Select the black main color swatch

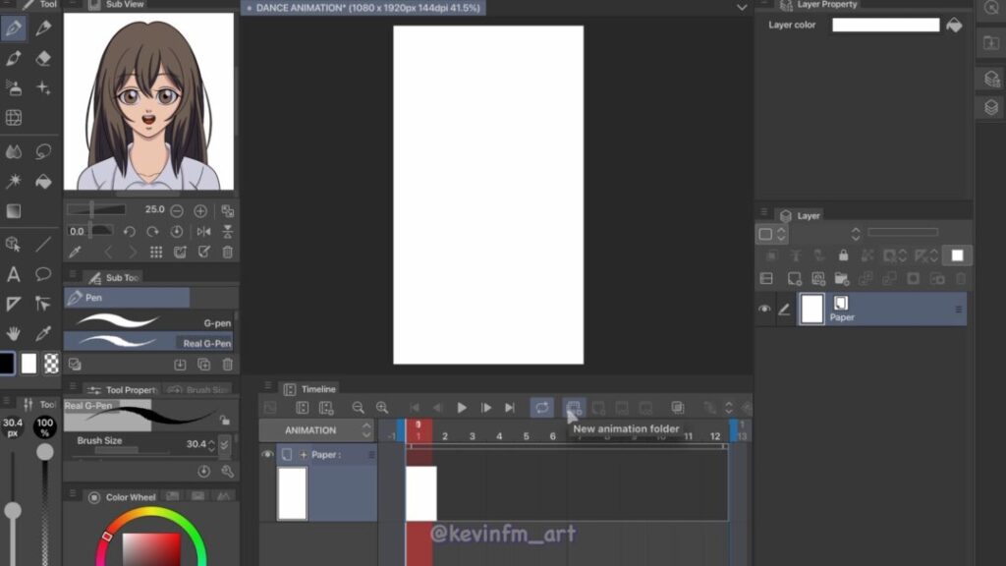[7, 364]
